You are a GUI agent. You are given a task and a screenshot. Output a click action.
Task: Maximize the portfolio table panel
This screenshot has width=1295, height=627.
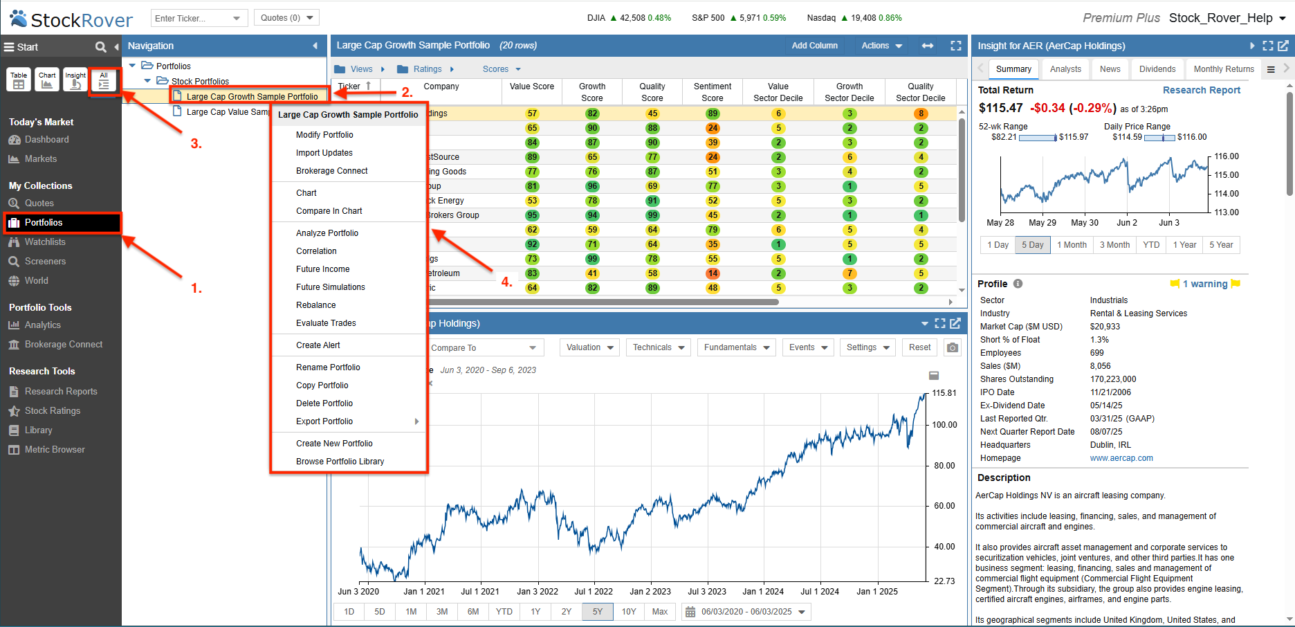[956, 46]
